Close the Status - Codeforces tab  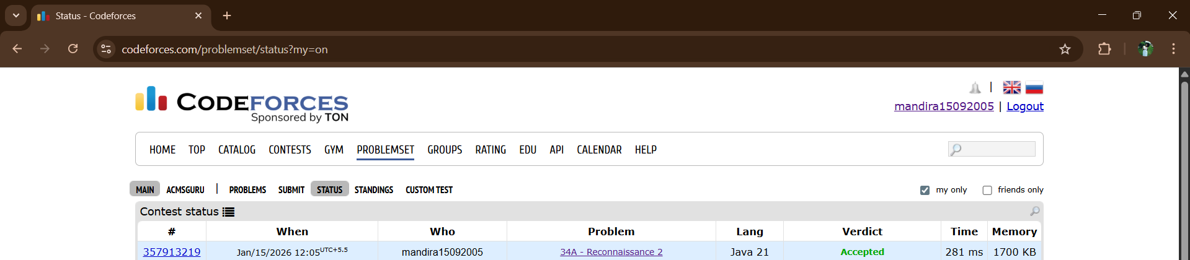pos(198,15)
